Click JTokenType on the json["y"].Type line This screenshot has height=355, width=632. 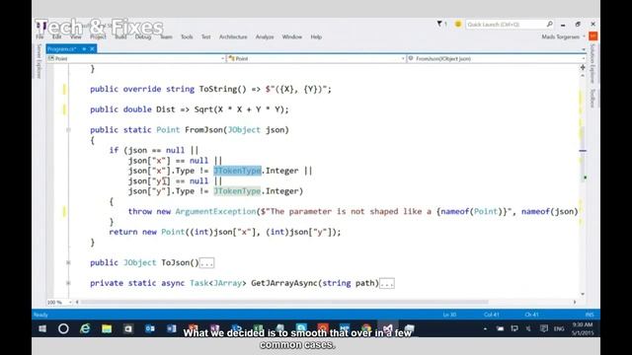click(237, 191)
